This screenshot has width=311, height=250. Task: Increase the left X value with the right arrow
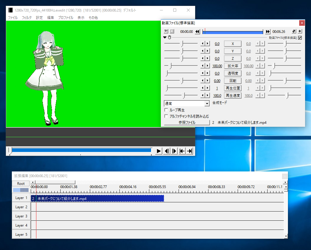208,44
